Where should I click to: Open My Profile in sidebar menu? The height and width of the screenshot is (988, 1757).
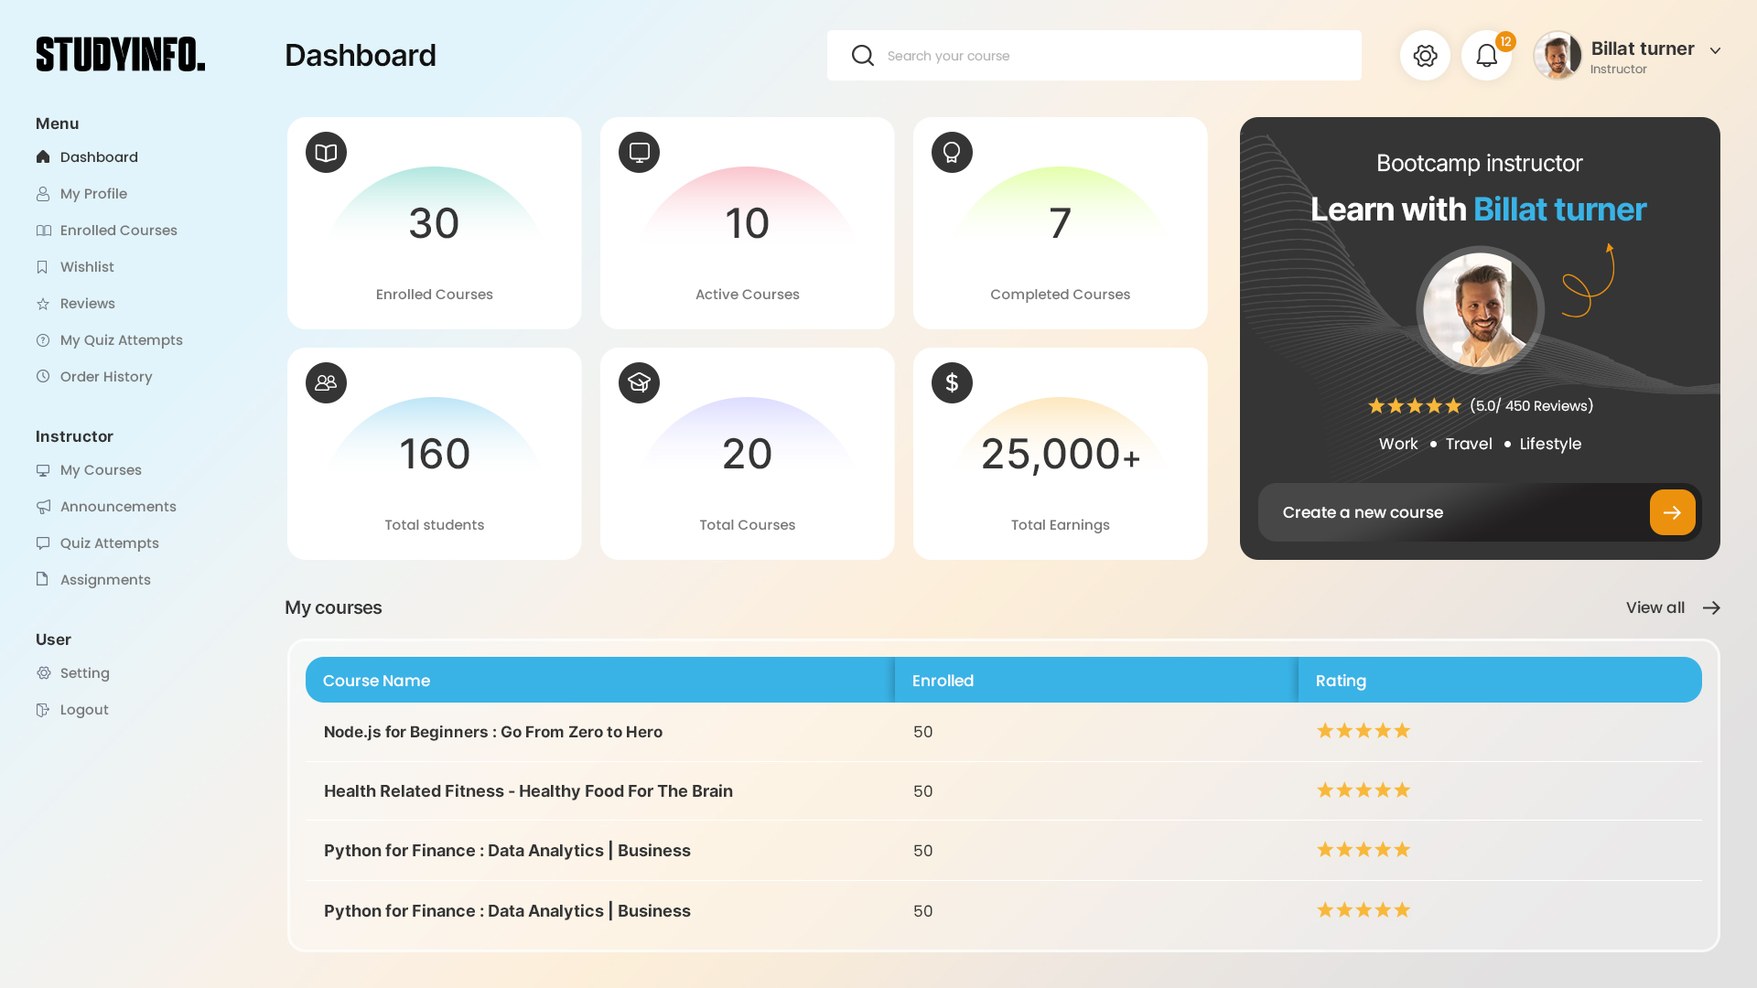click(93, 194)
